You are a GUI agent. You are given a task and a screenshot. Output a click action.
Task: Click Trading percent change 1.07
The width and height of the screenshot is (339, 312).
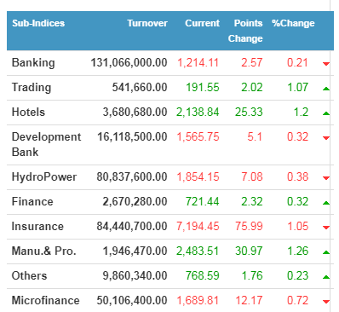click(298, 88)
